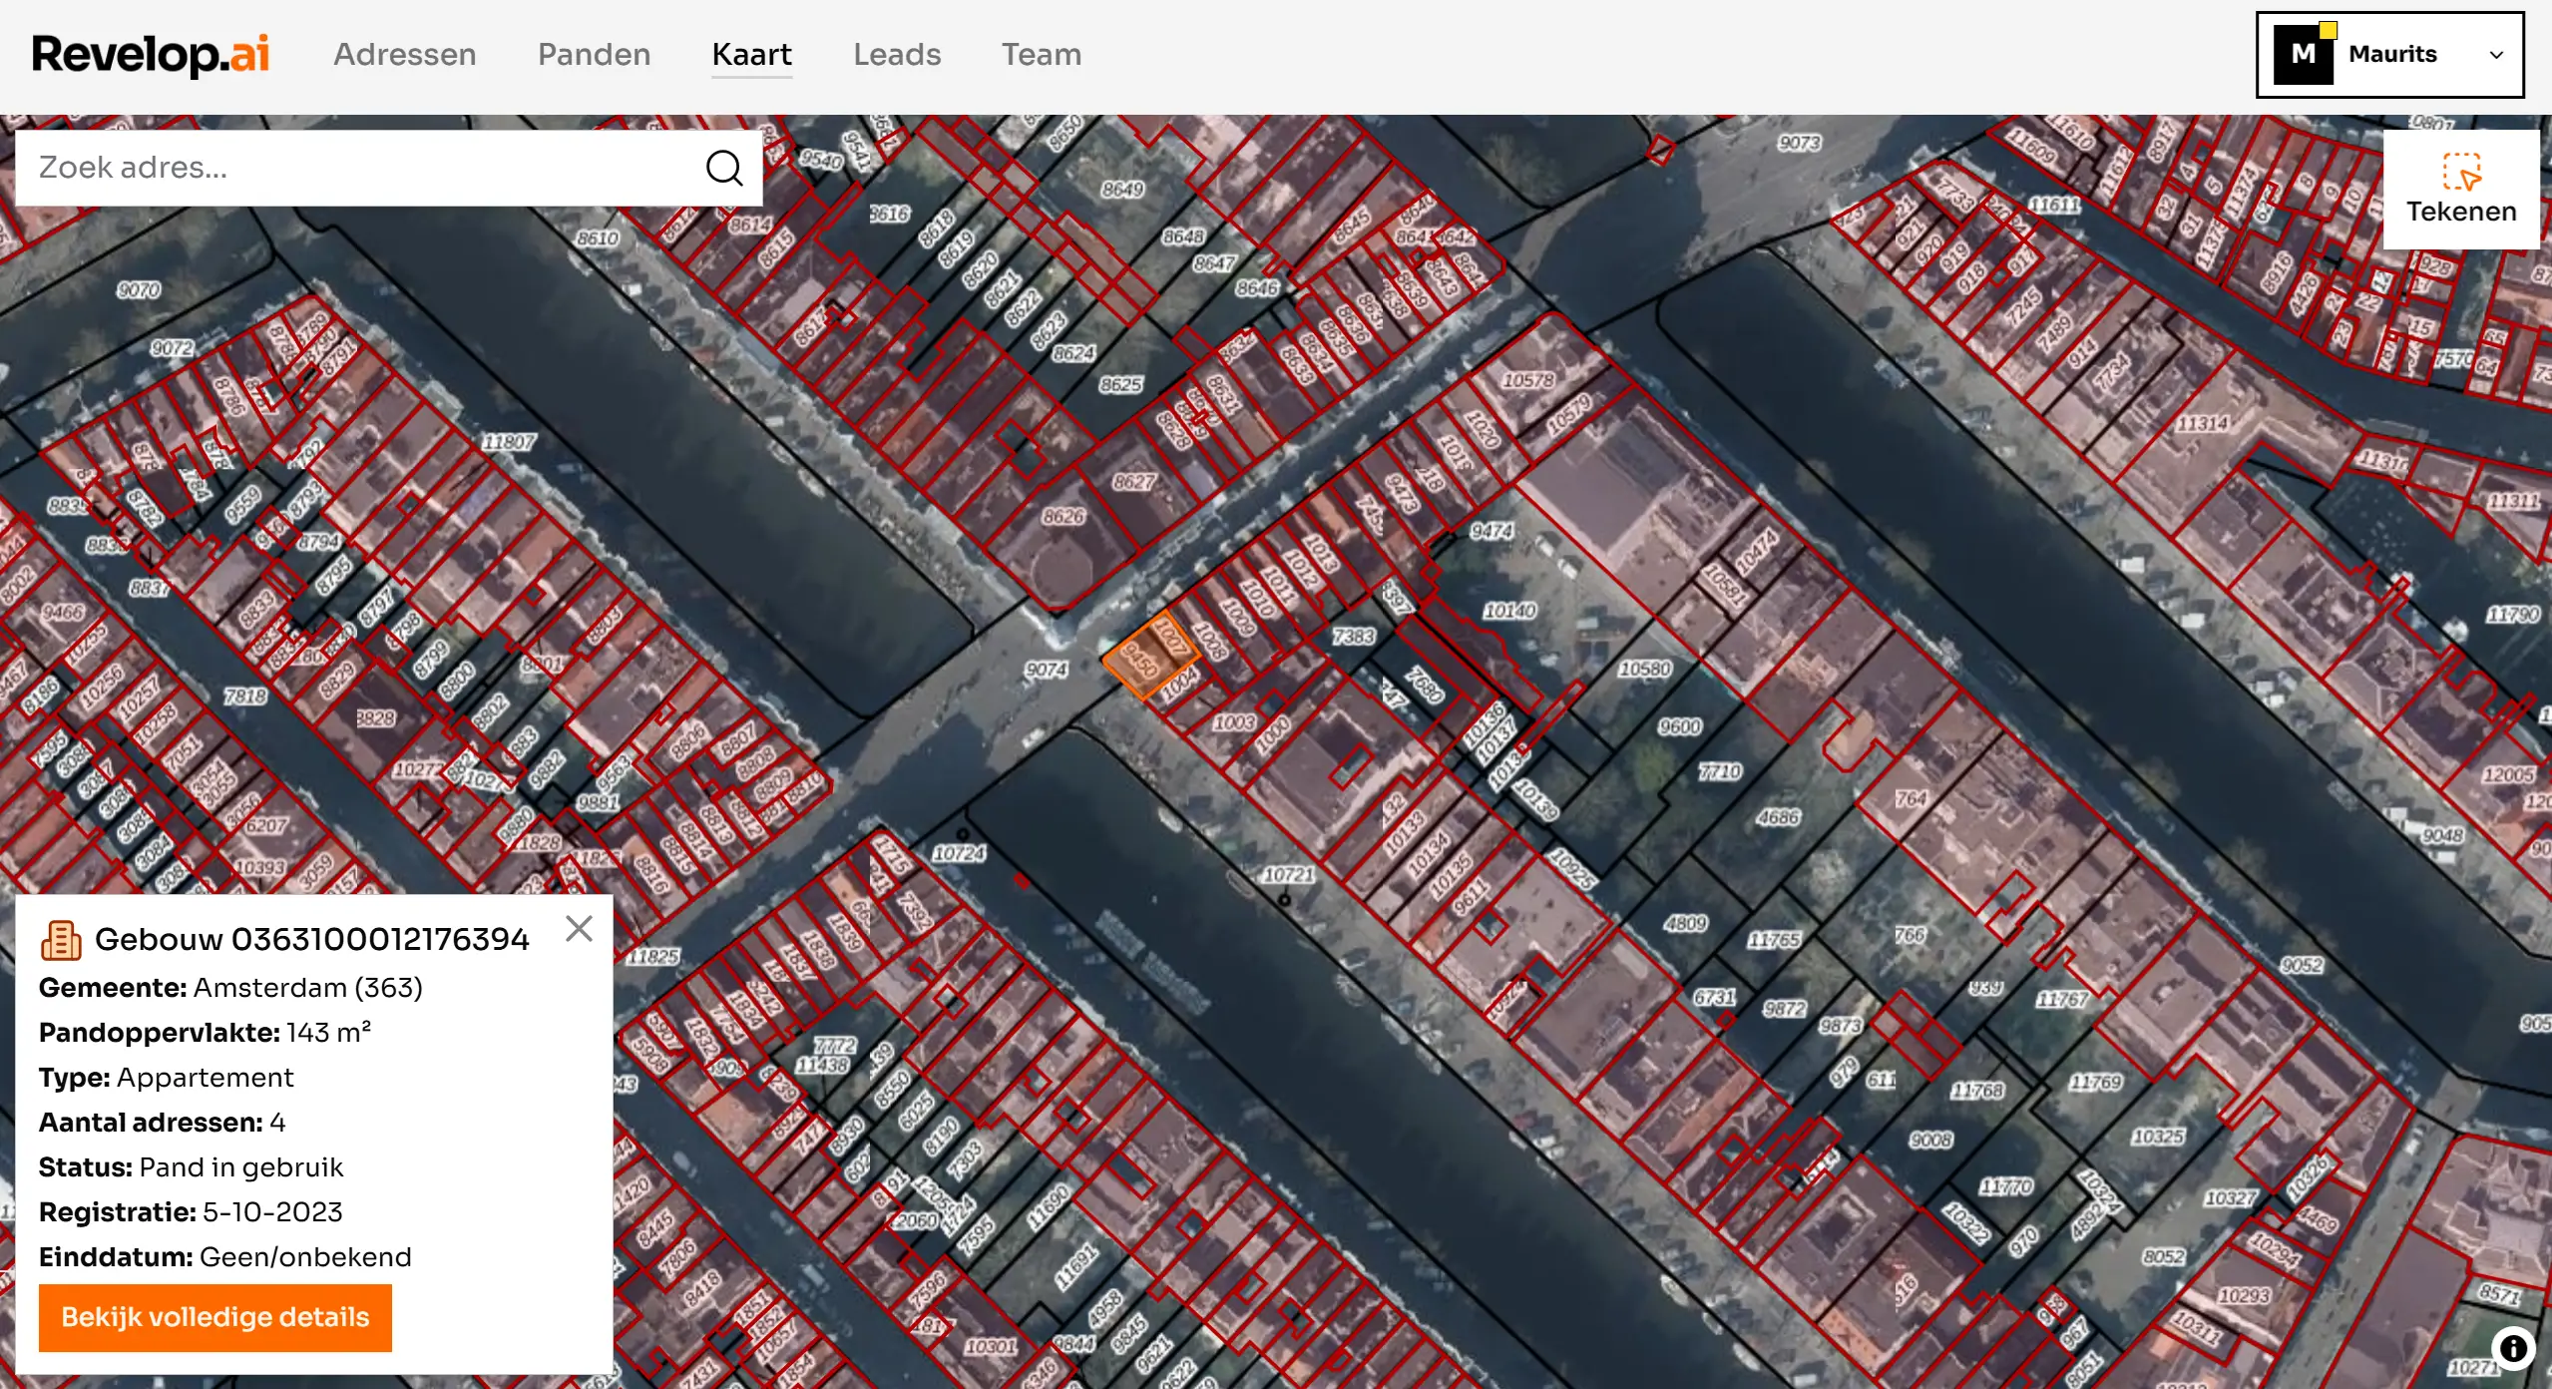Click the Maurits avatar icon
This screenshot has height=1389, width=2552.
tap(2304, 54)
